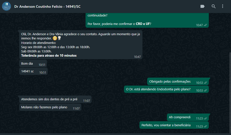Click read ticks on 'Perfeito, vou orientar' message
Screen dimensions: 231x135
click(x=205, y=126)
